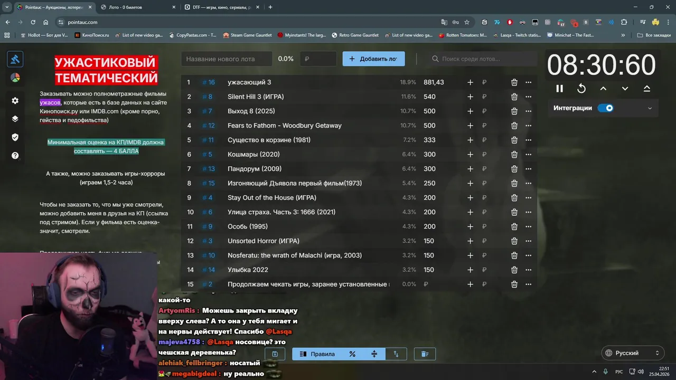Open the Русский language dropdown
Image resolution: width=676 pixels, height=380 pixels.
pos(633,353)
